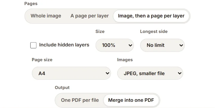Click the 'Pages' section label
Screen dimensions: 215x108
click(x=31, y=4)
